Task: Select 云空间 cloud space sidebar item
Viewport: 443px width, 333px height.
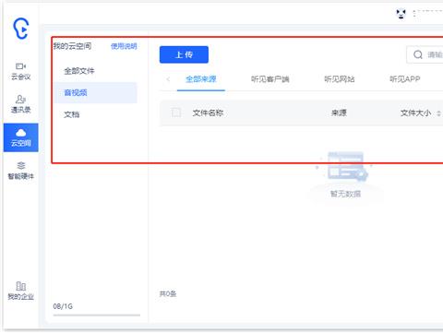Action: pos(21,137)
